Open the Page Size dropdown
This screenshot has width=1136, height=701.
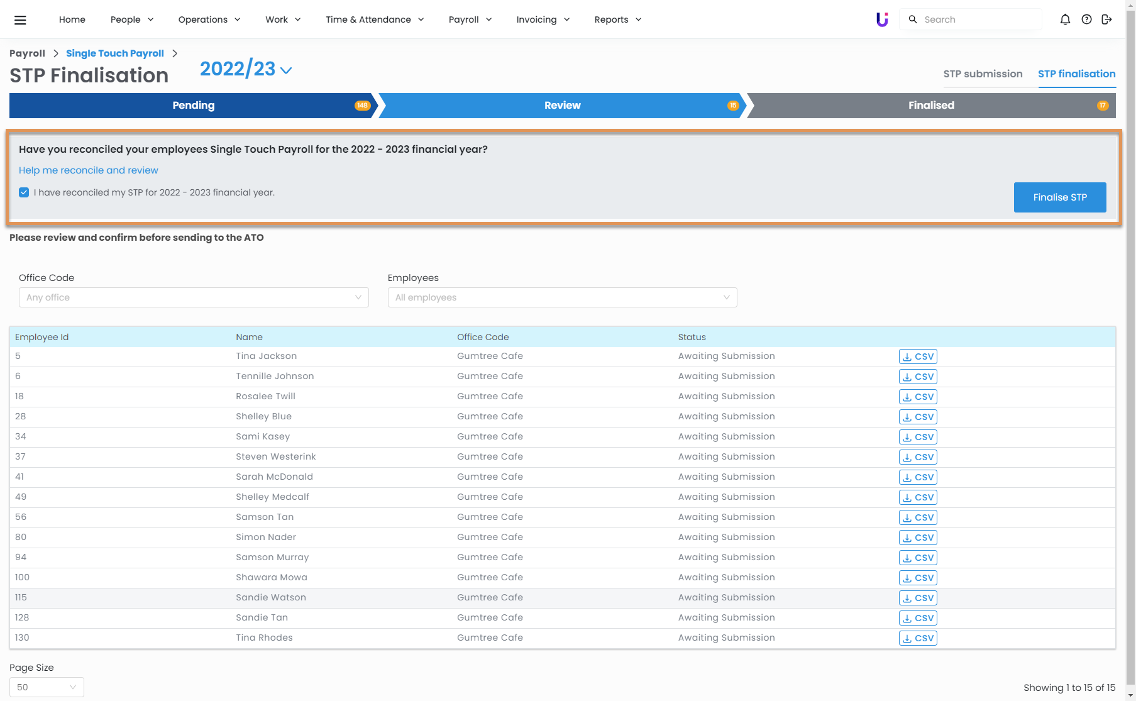[x=47, y=687]
